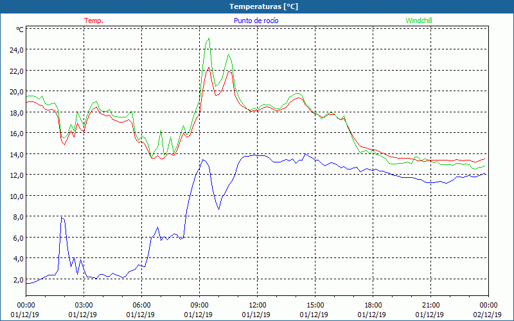Click the '°C' unit label on the axis
This screenshot has width=514, height=321.
point(20,30)
